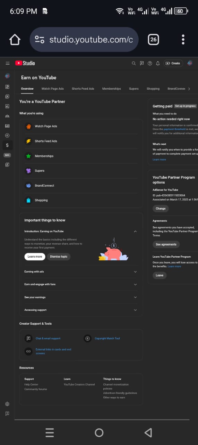198x445 pixels.
Task: Switch to the Shorts Feed Ads tab
Action: pos(83,89)
